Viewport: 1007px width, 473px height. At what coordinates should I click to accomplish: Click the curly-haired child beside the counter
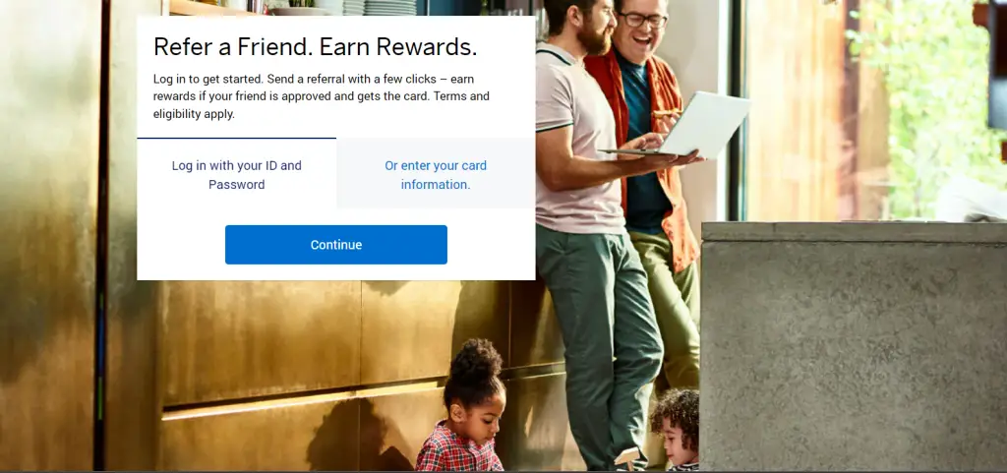coord(675,427)
